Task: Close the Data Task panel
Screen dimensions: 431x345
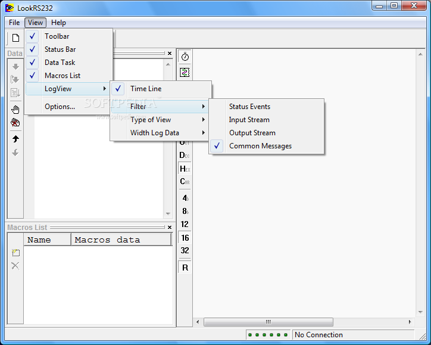Action: pos(170,54)
